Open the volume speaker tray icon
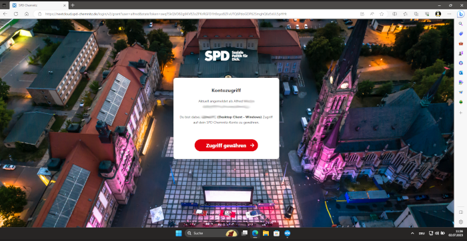This screenshot has height=241, width=467. point(437,233)
